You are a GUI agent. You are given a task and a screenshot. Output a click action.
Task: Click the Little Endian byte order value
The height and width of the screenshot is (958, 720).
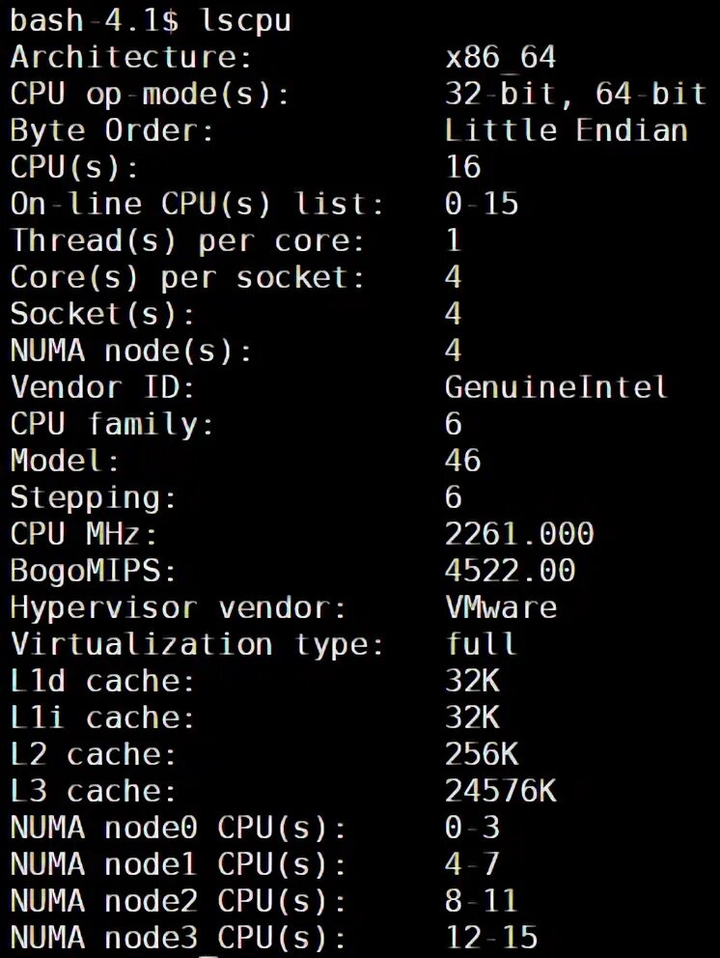[x=566, y=130]
